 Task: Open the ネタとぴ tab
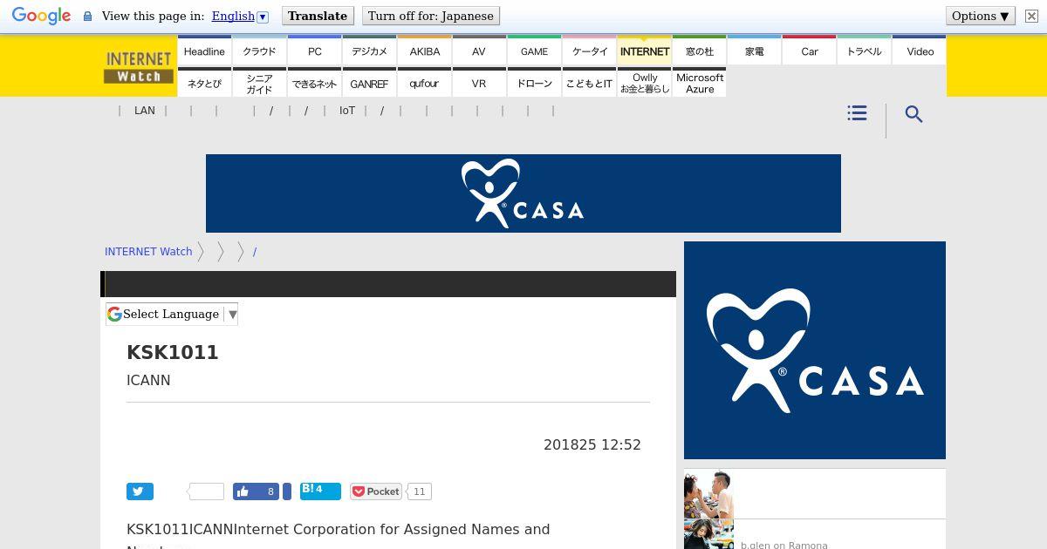point(204,82)
